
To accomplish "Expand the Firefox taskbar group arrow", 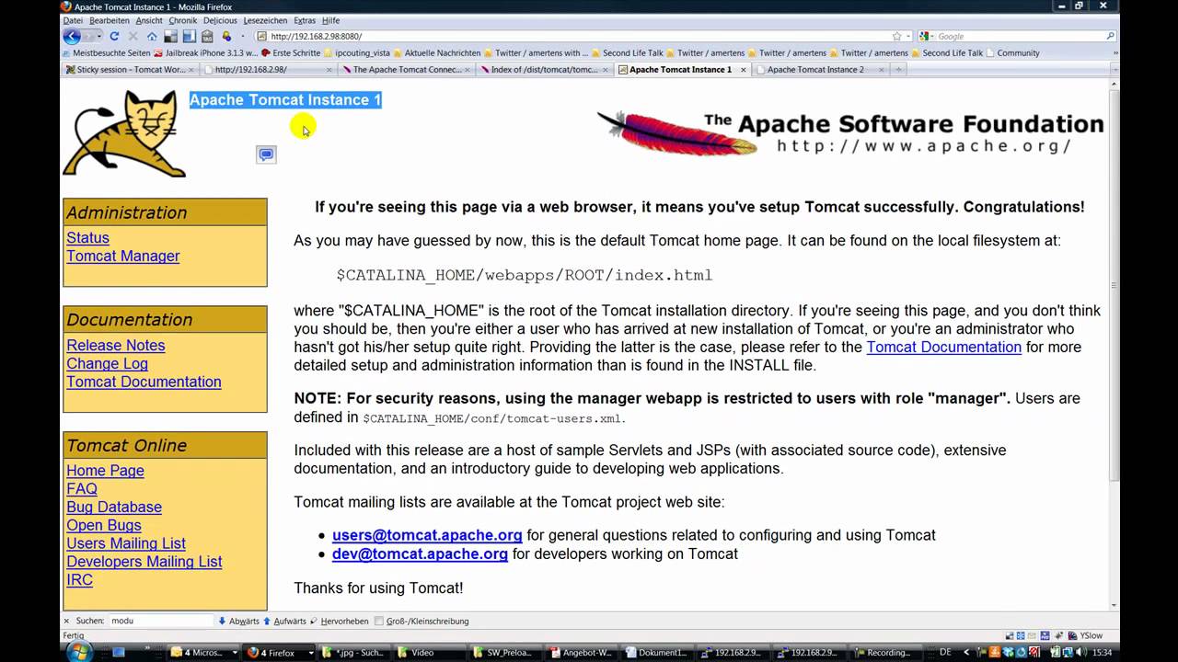I will [311, 653].
